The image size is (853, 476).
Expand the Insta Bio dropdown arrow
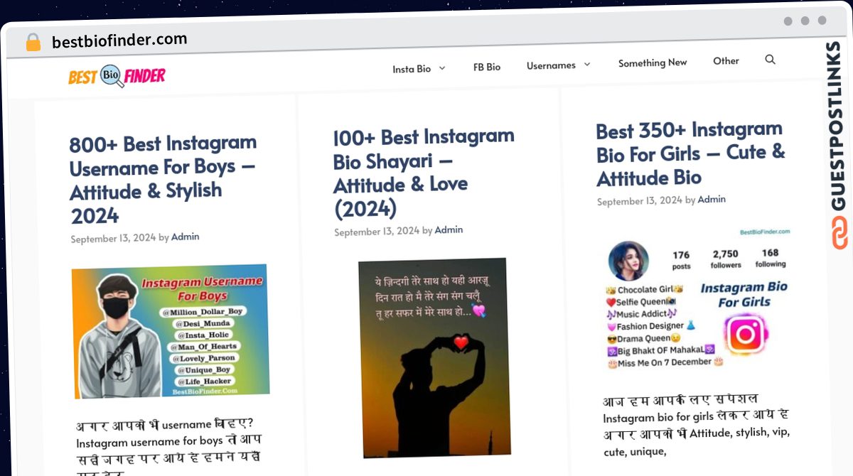[x=442, y=68]
